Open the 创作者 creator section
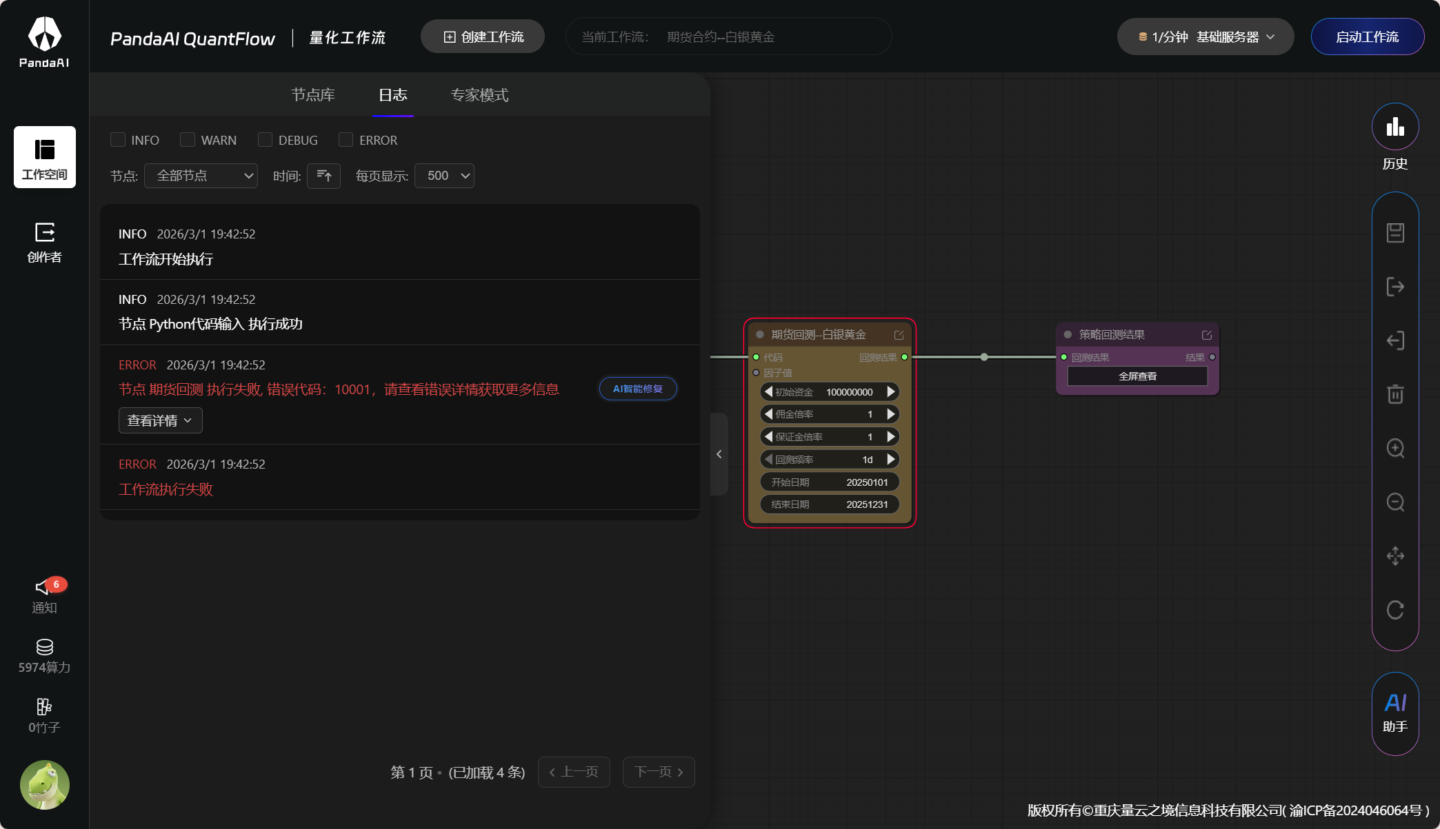This screenshot has height=829, width=1440. 45,243
